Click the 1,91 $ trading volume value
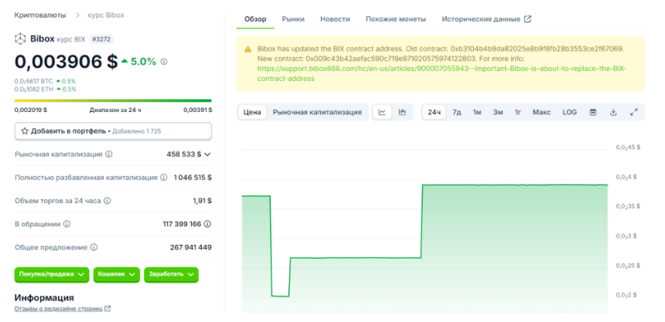This screenshot has height=322, width=665. [x=203, y=201]
